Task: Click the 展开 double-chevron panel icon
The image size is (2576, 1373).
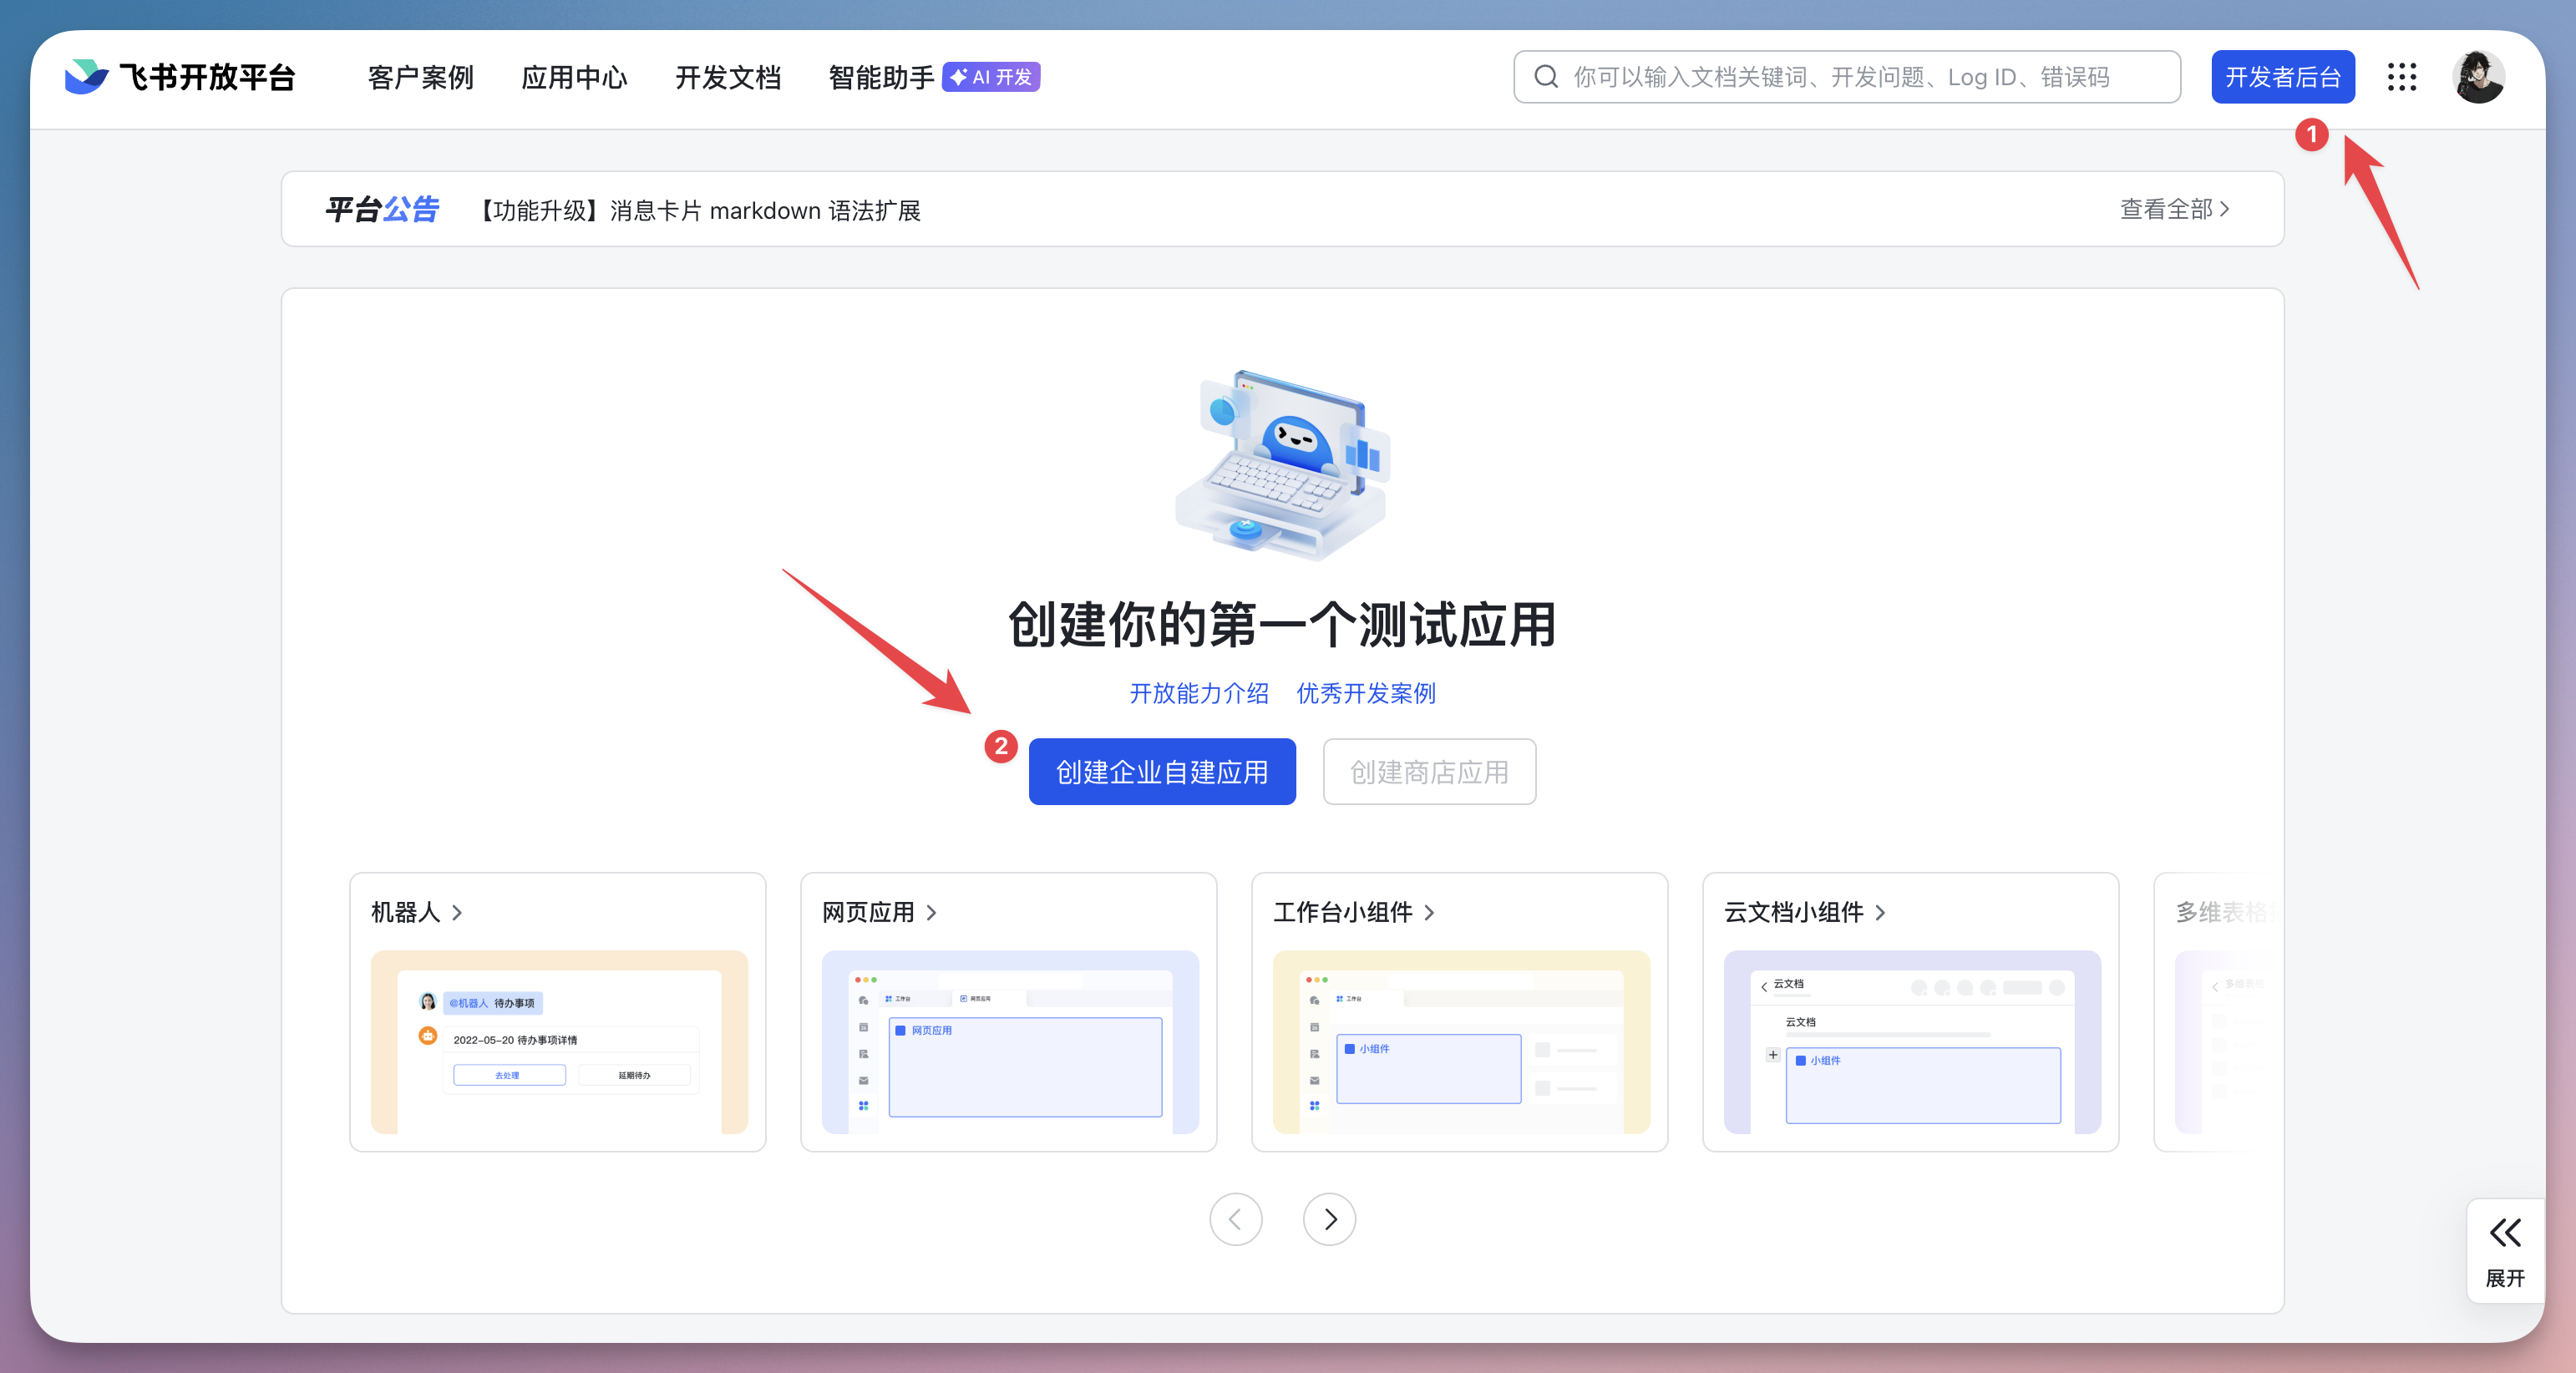Action: coord(2505,1233)
